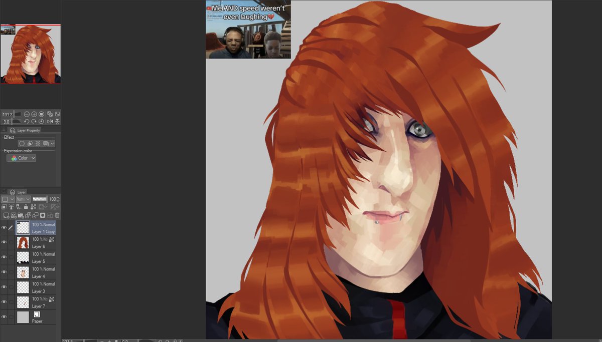The width and height of the screenshot is (602, 342).
Task: Enable the Layer color effect icon
Action: (46, 144)
